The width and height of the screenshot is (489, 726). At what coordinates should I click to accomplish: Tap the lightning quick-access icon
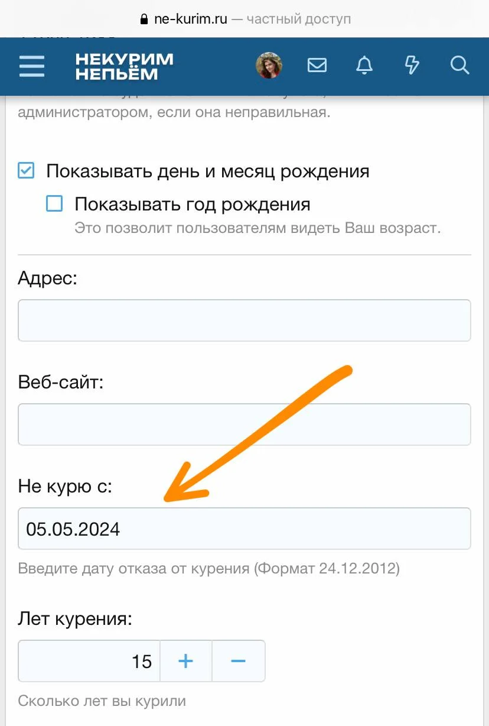412,66
